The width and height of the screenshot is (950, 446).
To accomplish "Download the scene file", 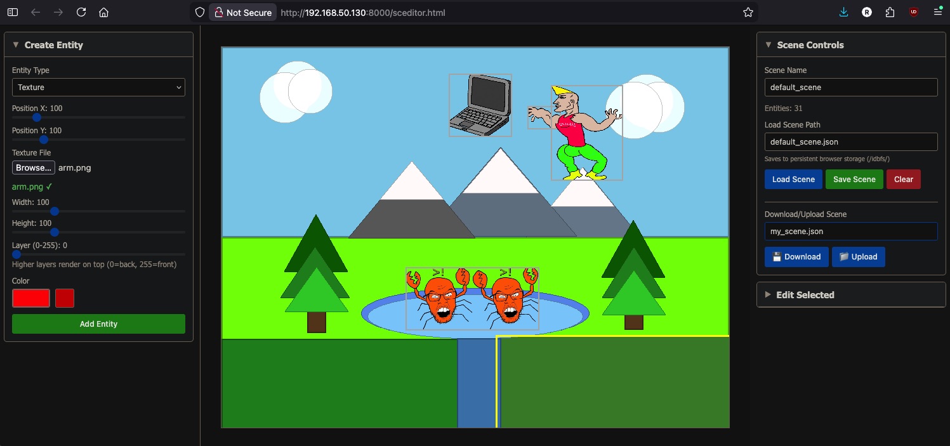I will coord(796,257).
